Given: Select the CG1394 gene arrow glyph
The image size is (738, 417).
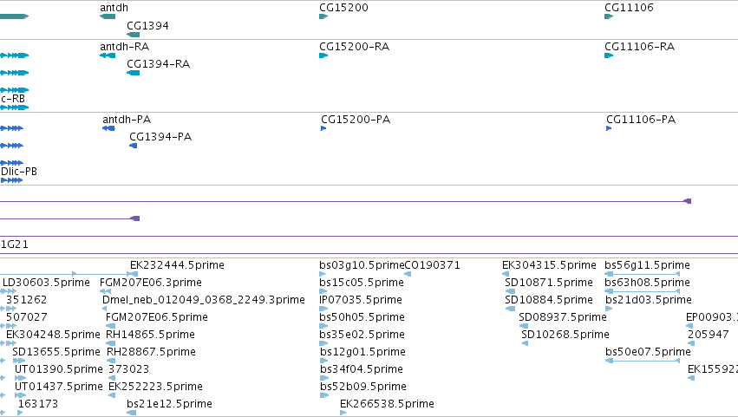Looking at the screenshot, I should pyautogui.click(x=134, y=35).
